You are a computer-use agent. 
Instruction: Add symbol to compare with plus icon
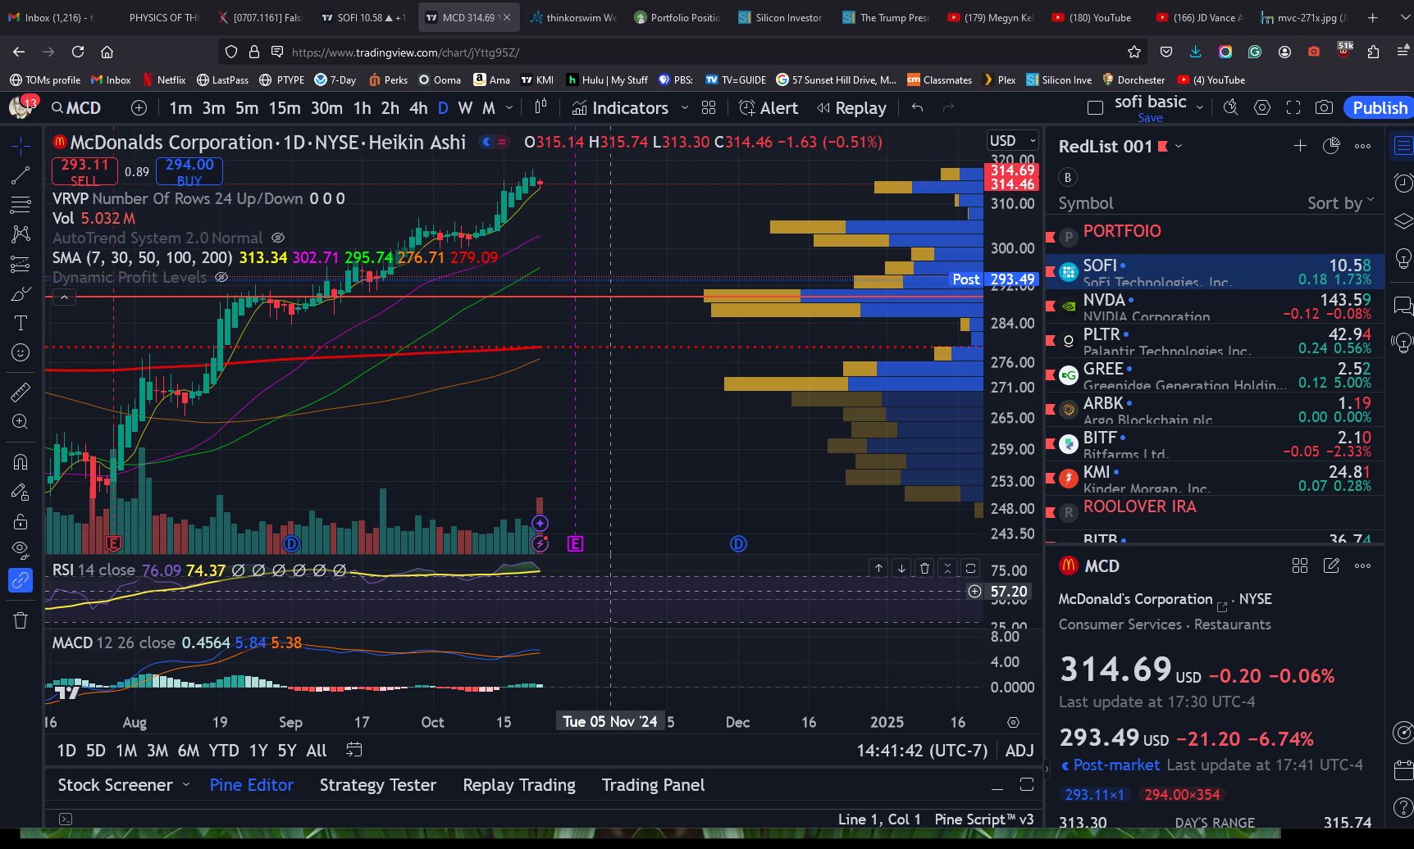coord(139,107)
